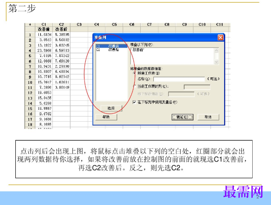
Task: Click the C1 cell in row 11 (7.2890)
Action: coord(44,88)
